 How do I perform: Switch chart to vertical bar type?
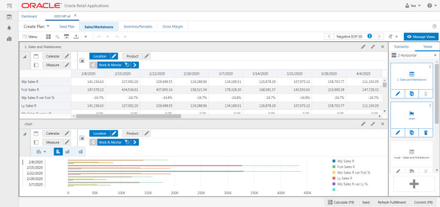pyautogui.click(x=68, y=152)
